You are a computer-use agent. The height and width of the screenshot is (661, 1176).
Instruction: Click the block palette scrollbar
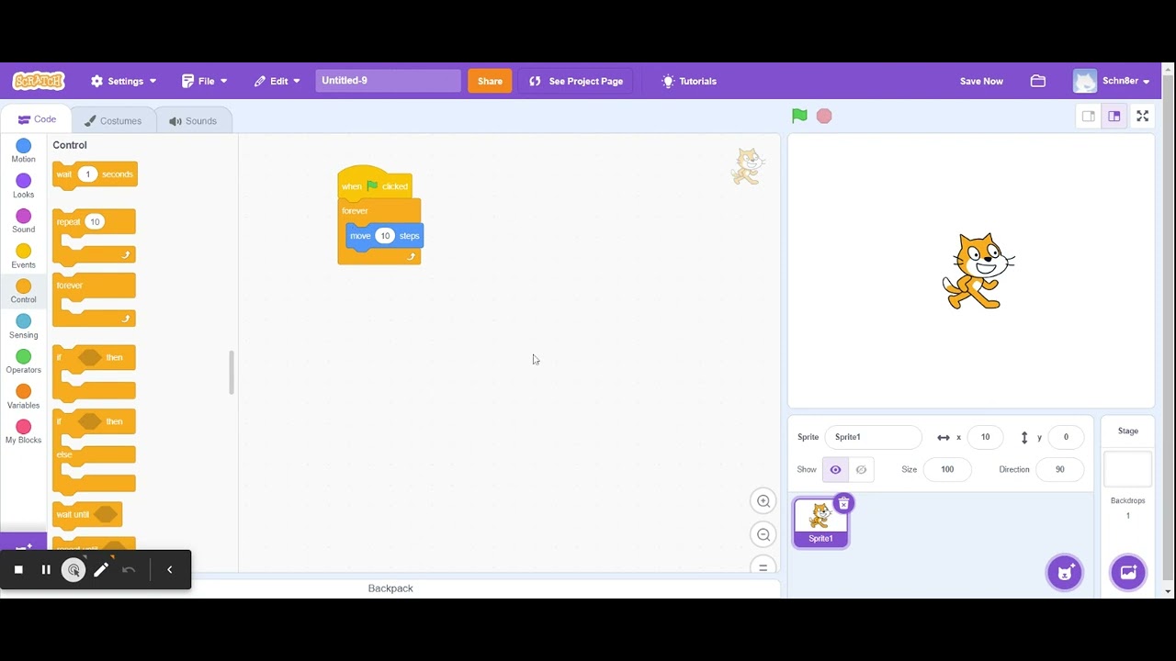tap(232, 373)
